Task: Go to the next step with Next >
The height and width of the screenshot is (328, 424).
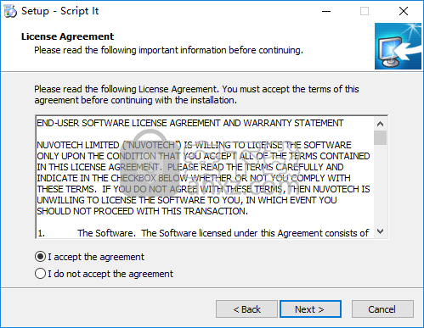Action: (310, 309)
